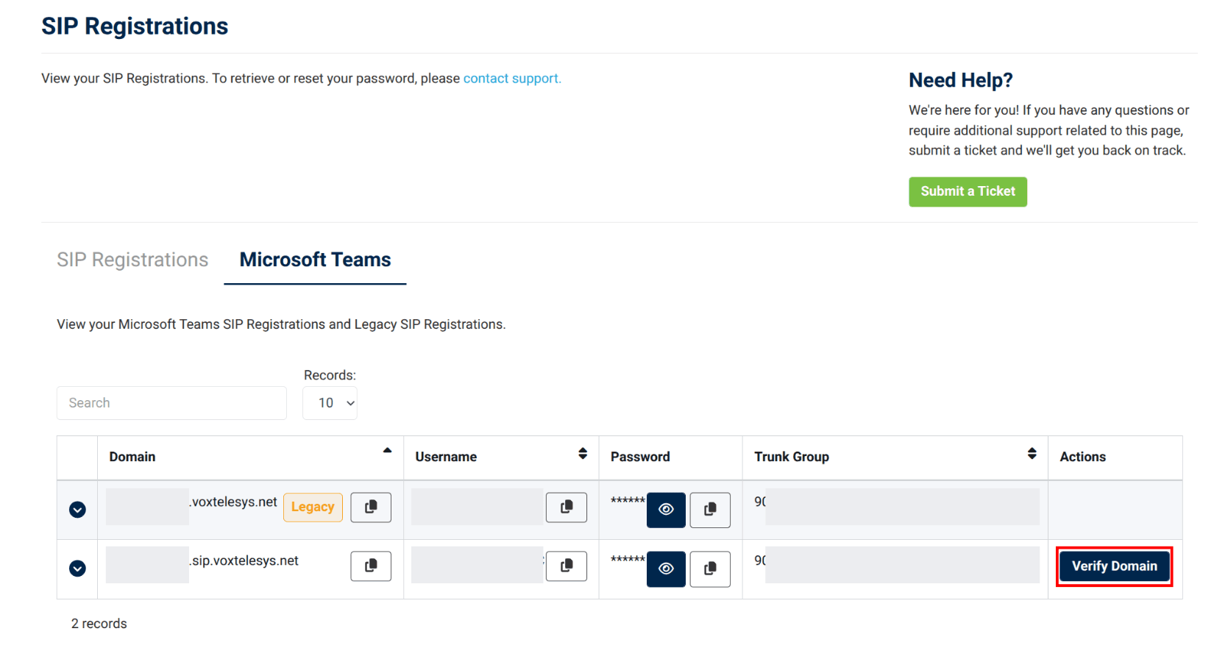1228x648 pixels.
Task: Copy password in sip.voxtelesys.net row
Action: 710,569
